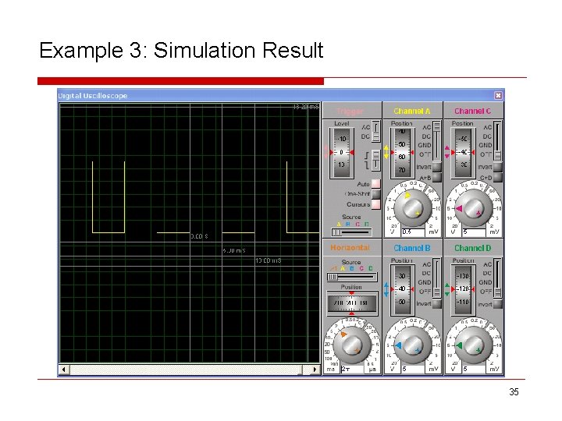Image resolution: width=562 pixels, height=421 pixels.
Task: Click the Horizontal heading label
Action: [x=350, y=248]
